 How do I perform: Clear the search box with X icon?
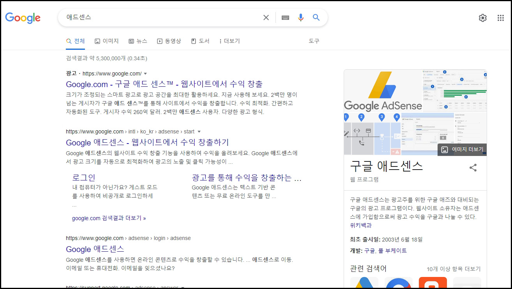coord(266,18)
